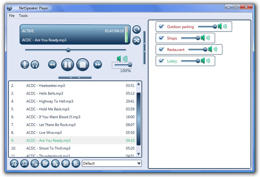Click the Lobby zone label
The image size is (260, 177).
pyautogui.click(x=172, y=61)
